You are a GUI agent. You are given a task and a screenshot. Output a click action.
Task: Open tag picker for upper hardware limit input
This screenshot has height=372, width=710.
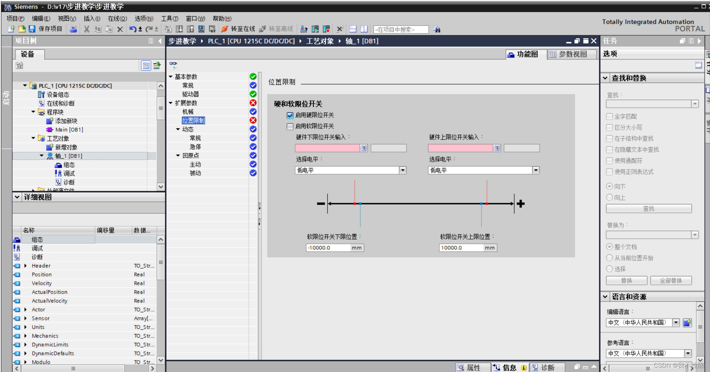click(497, 148)
